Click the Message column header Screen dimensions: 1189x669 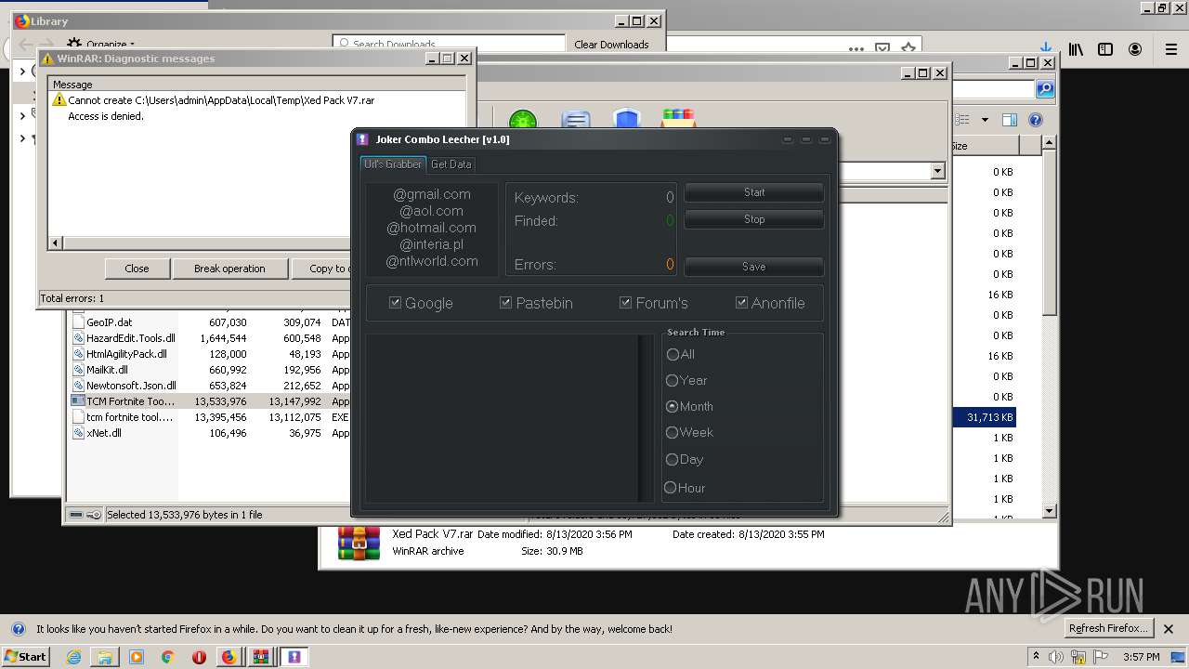(x=72, y=85)
